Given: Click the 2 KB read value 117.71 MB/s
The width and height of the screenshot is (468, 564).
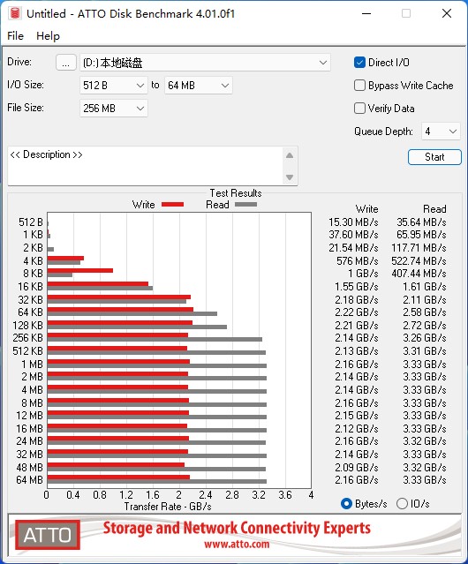Looking at the screenshot, I should point(419,248).
